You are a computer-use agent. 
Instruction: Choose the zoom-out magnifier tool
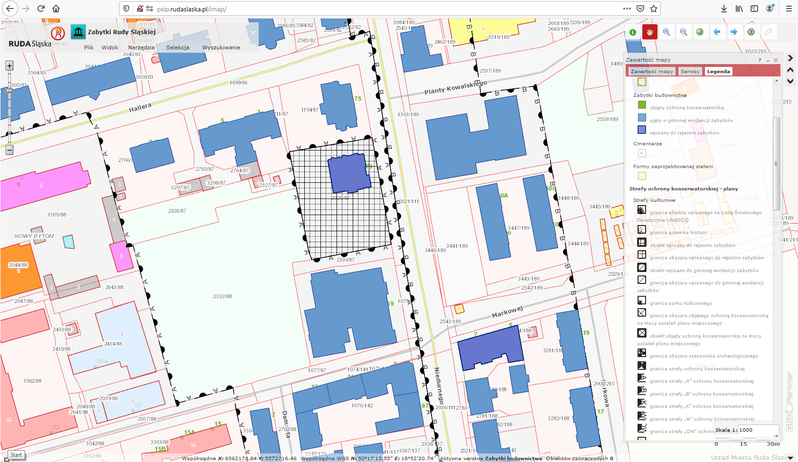pos(684,32)
